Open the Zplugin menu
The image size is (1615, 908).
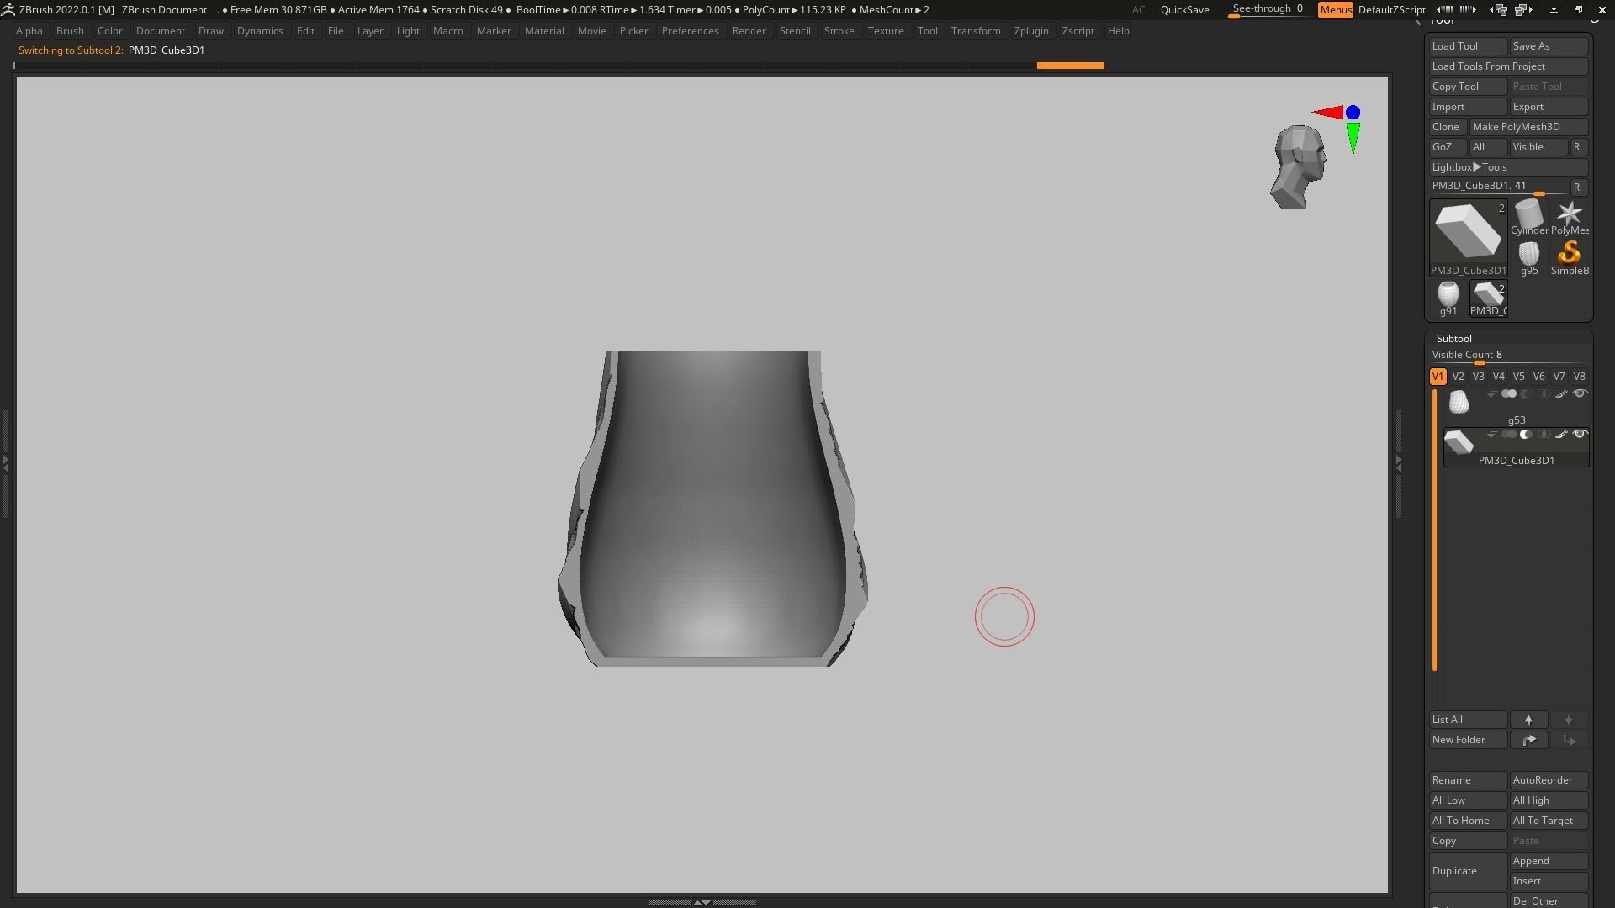1031,31
